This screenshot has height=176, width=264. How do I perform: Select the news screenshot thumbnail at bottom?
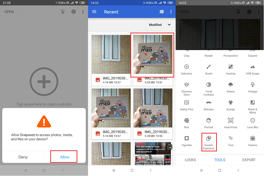153,154
